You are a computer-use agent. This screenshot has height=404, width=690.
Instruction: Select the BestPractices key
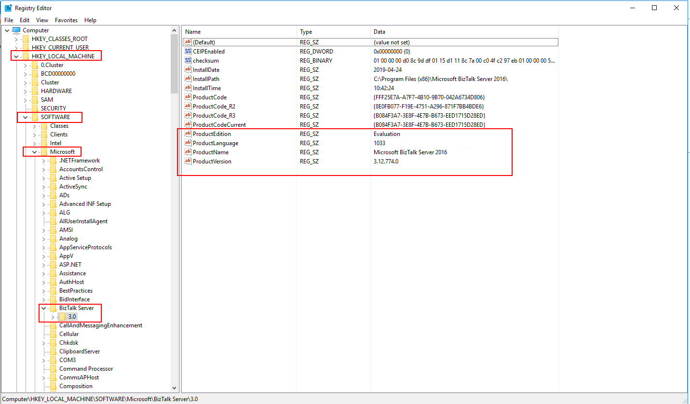point(76,291)
